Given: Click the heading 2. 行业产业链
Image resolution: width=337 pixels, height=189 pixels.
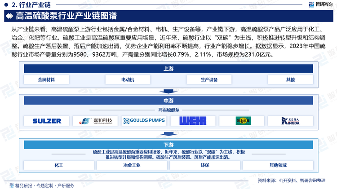Looking at the screenshot, I should tap(31, 4).
